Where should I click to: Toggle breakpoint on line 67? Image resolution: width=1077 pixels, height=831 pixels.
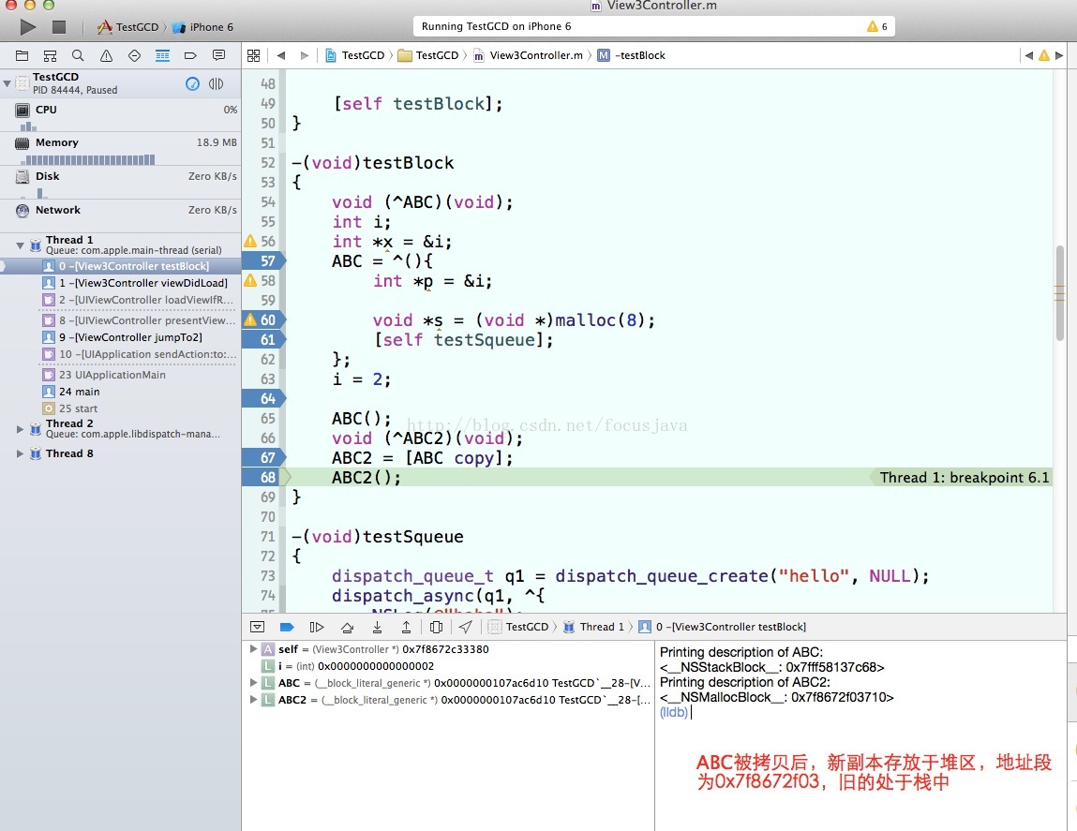click(263, 458)
